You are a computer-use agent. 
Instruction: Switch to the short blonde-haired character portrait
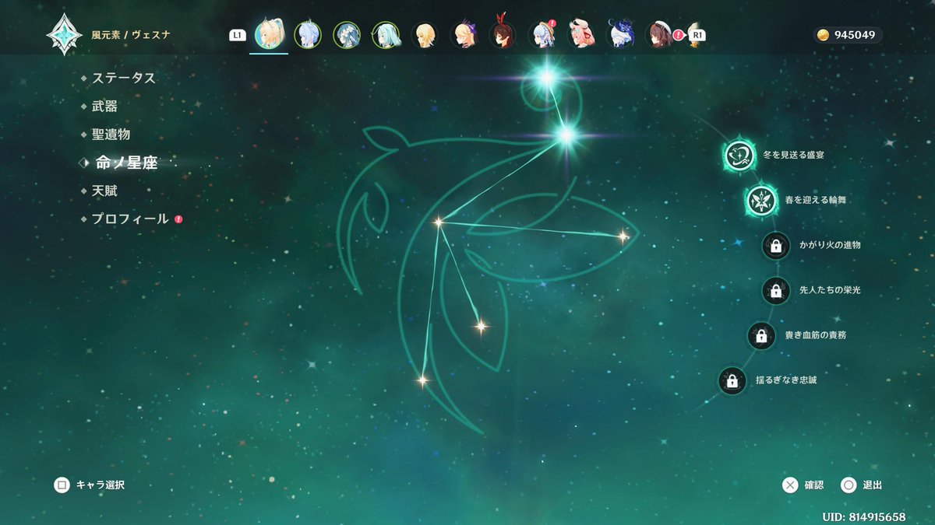(x=425, y=34)
